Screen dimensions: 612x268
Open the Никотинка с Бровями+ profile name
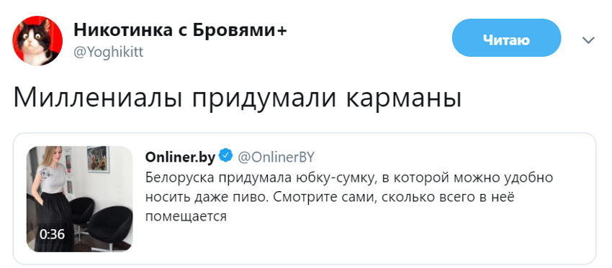tap(180, 30)
